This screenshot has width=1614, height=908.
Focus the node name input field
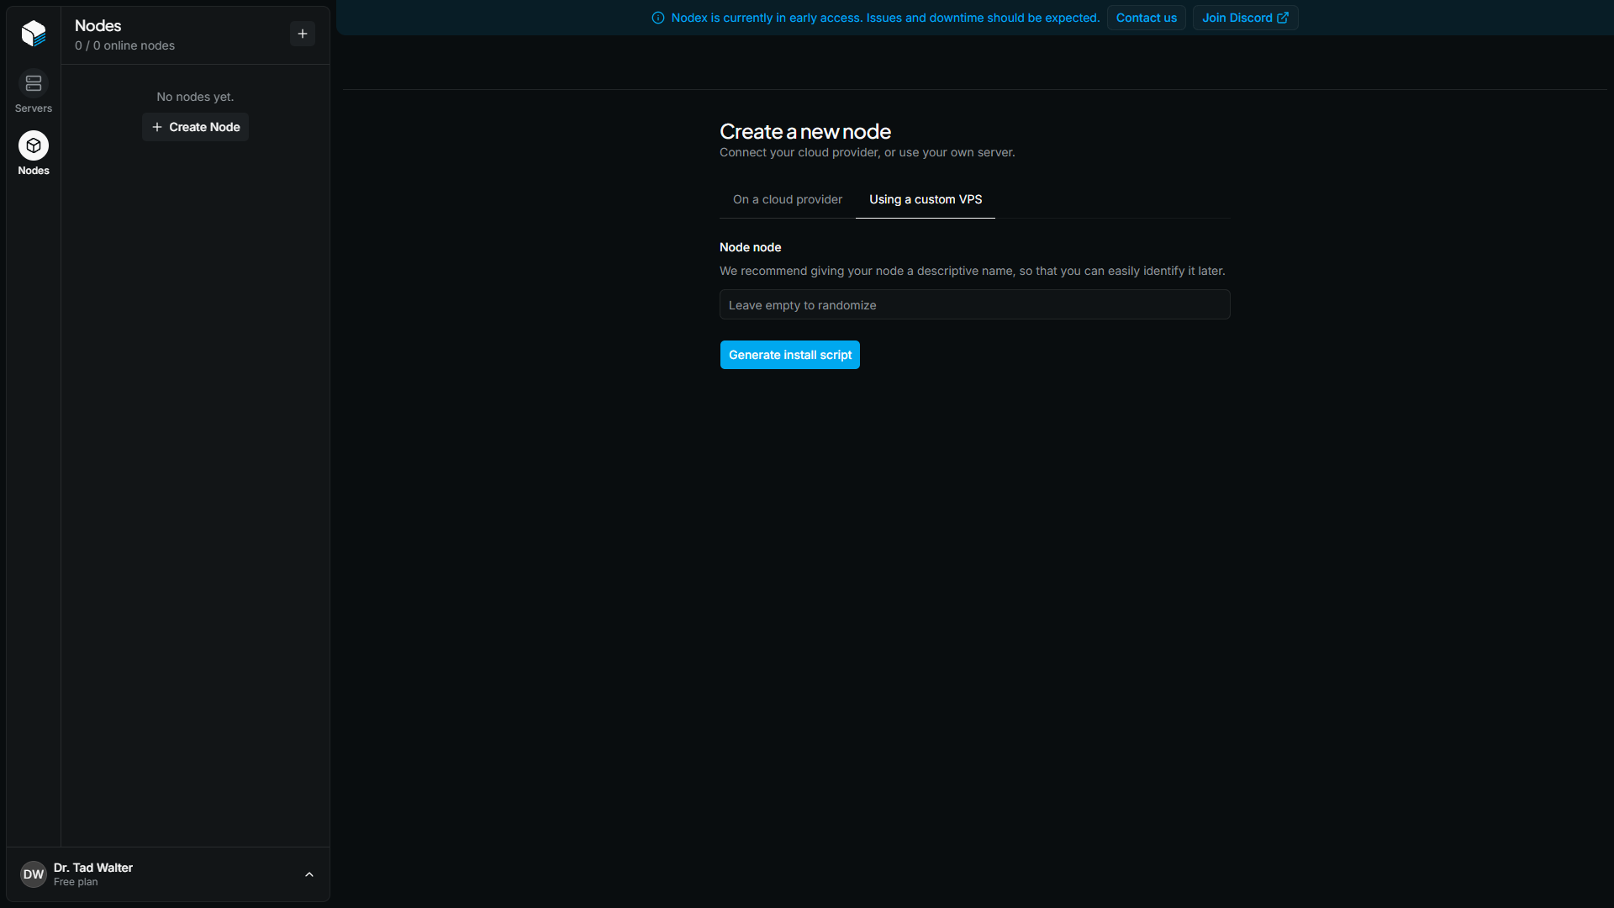pos(975,304)
